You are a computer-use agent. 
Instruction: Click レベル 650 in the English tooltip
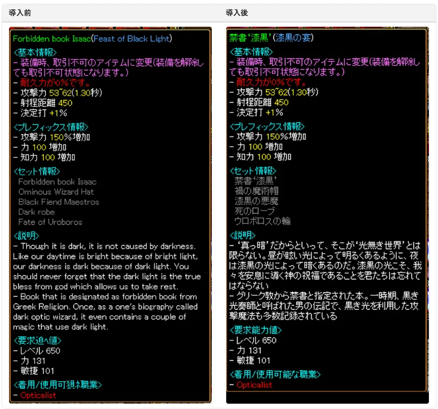click(x=37, y=351)
